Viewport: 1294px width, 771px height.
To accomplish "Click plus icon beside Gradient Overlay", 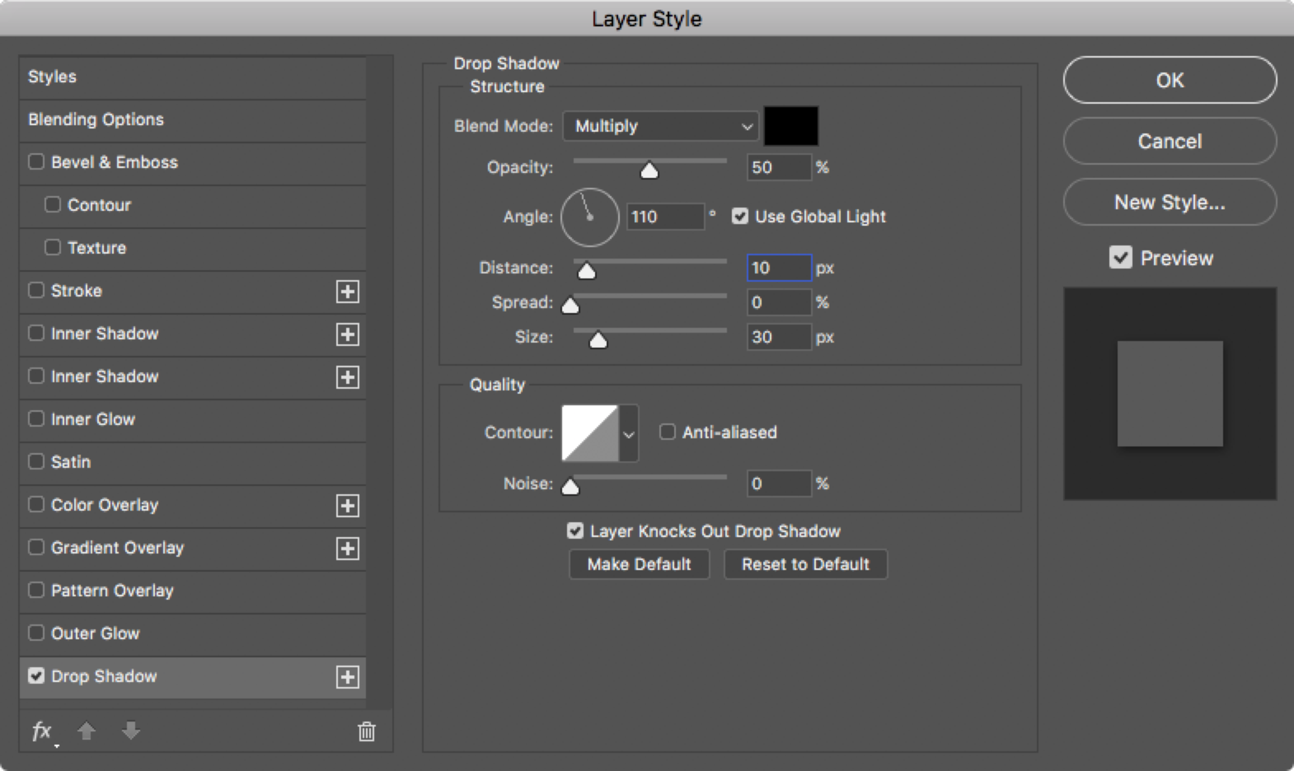I will tap(347, 548).
